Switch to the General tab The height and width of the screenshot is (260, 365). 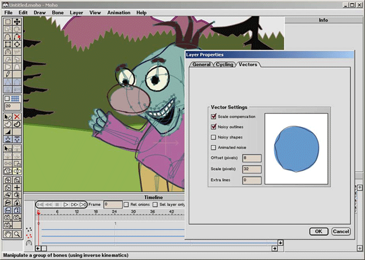[202, 64]
